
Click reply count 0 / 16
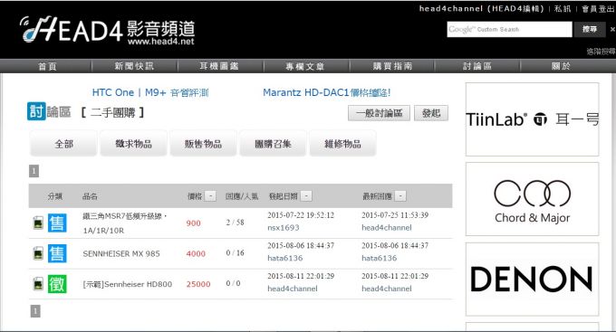pyautogui.click(x=235, y=253)
